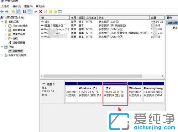Screen dimensions: 178x132
Task: Click the blue help question mark icon
Action: pos(25,12)
